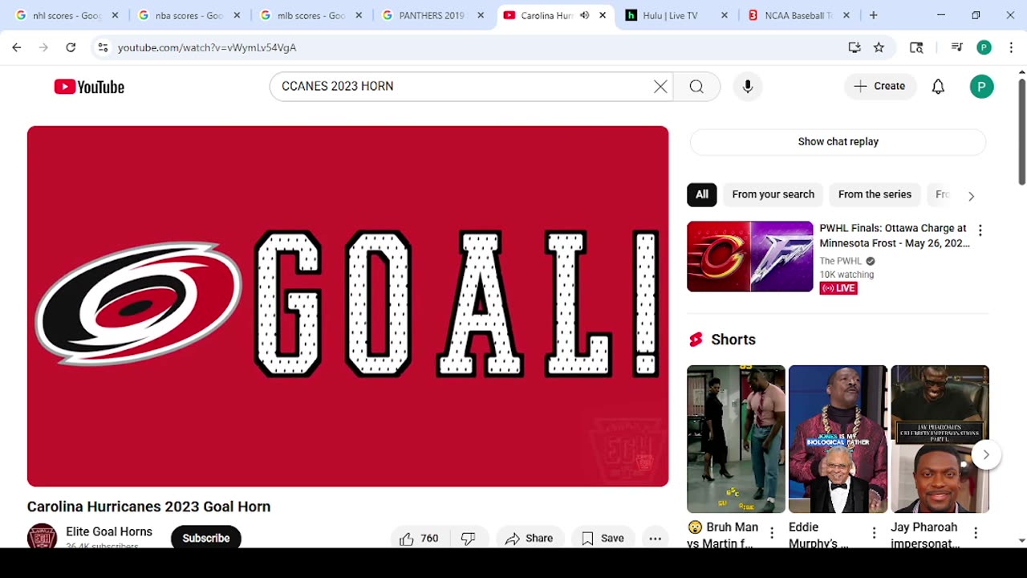Image resolution: width=1027 pixels, height=578 pixels.
Task: Dislike the video with thumbs down
Action: (x=469, y=539)
